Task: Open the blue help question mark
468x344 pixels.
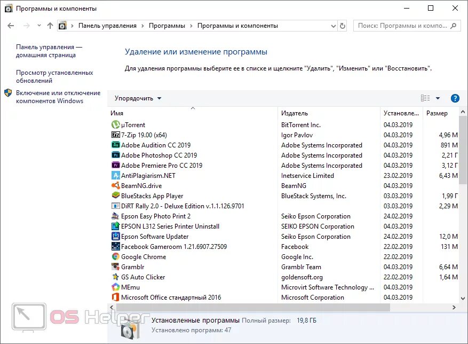Action: click(455, 98)
